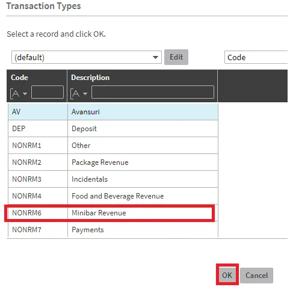Click the Description column filter input

[153, 92]
